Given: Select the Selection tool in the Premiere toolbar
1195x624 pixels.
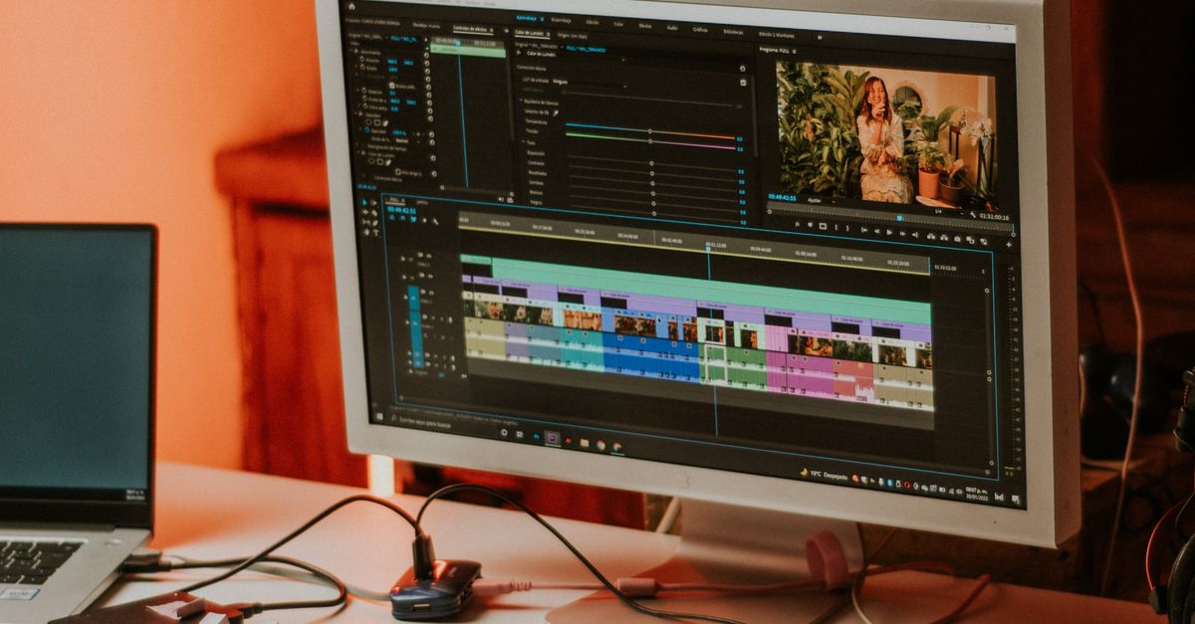Looking at the screenshot, I should coord(365,201).
